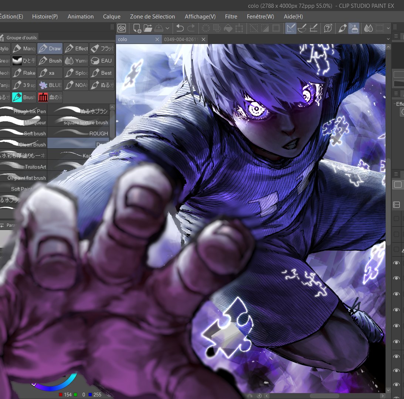Click the Save icon in the toolbar
Image resolution: width=404 pixels, height=399 pixels.
click(x=159, y=28)
